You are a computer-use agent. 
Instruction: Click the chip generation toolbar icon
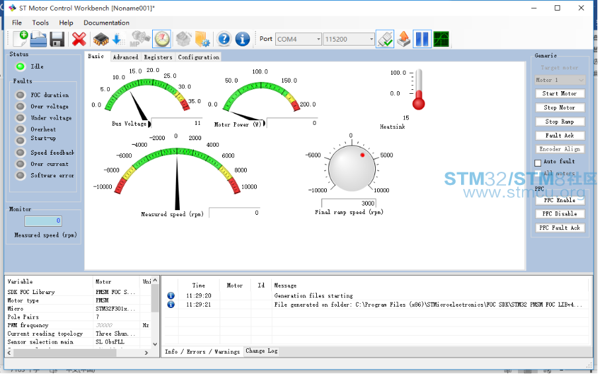pyautogui.click(x=101, y=39)
